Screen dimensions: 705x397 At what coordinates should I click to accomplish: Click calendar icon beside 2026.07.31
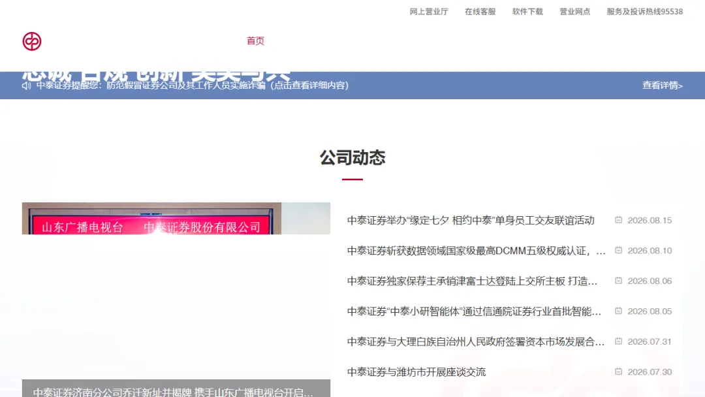click(619, 341)
